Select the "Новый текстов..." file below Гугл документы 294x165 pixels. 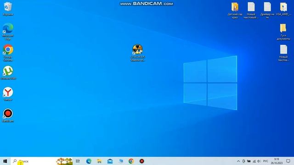click(283, 53)
